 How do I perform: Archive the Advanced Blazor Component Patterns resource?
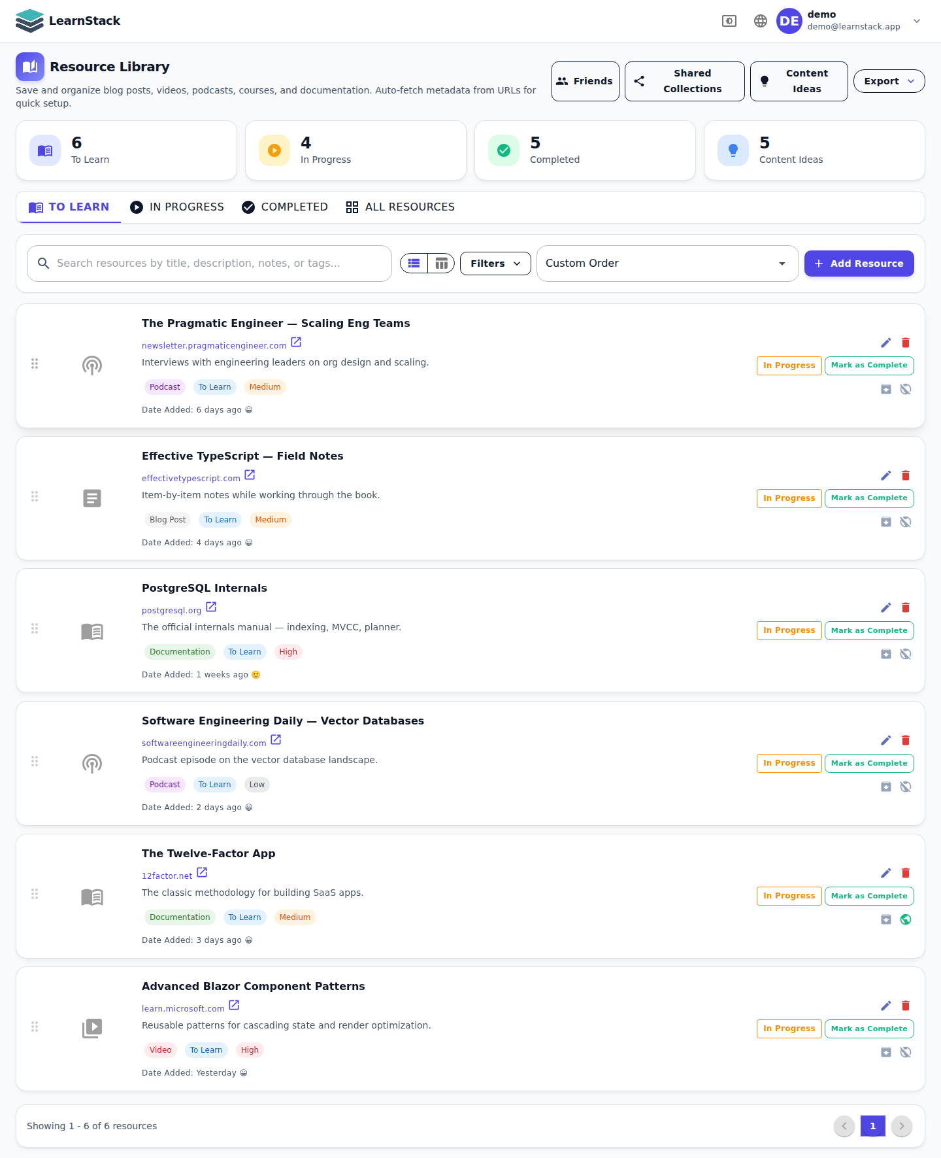click(886, 1052)
